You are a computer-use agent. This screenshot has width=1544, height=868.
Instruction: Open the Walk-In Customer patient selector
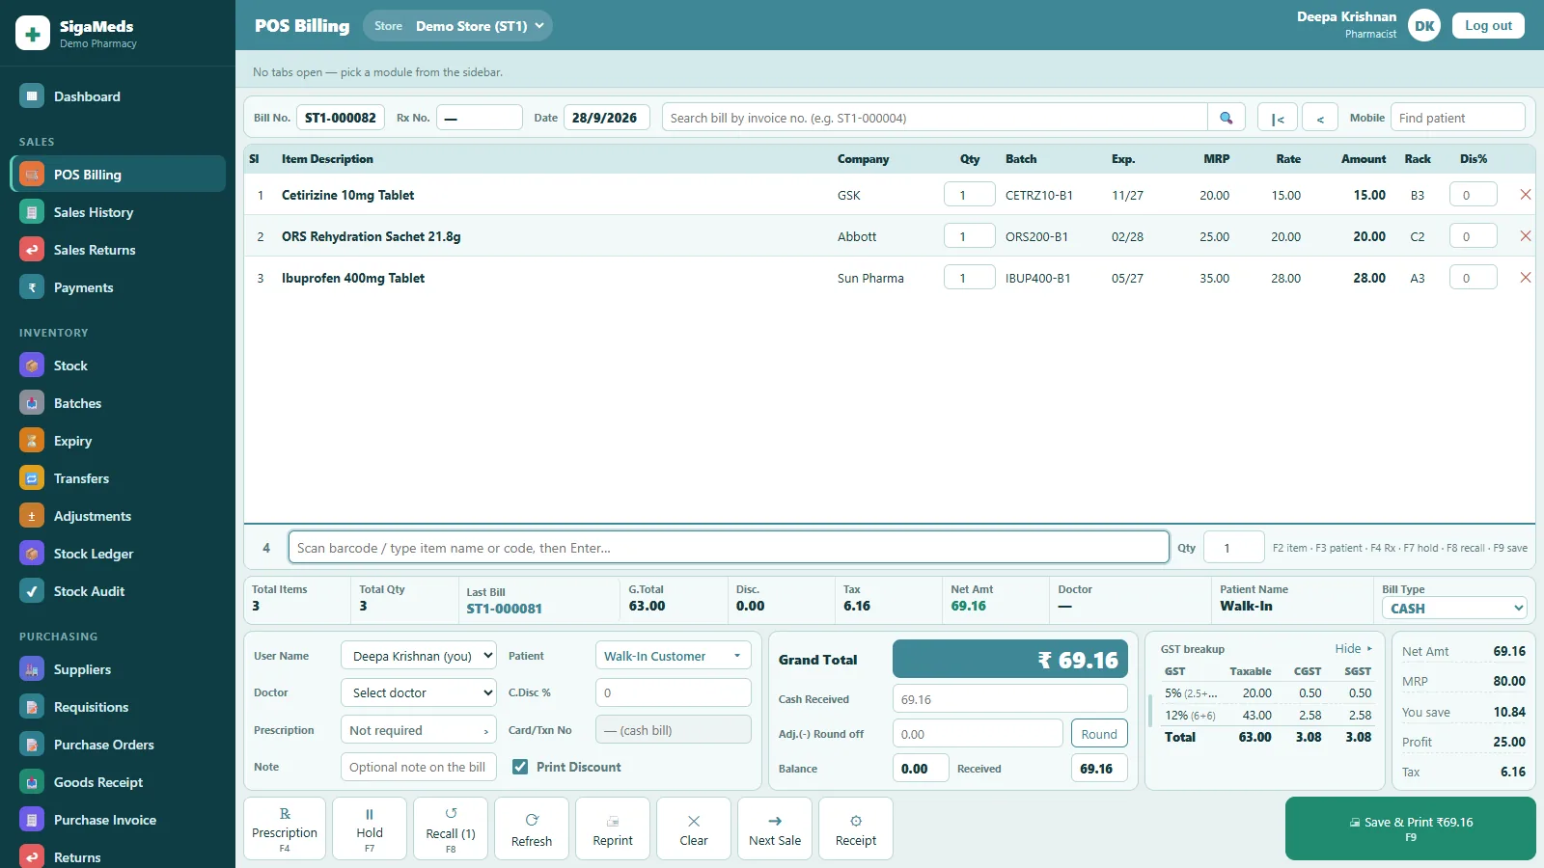pos(674,656)
